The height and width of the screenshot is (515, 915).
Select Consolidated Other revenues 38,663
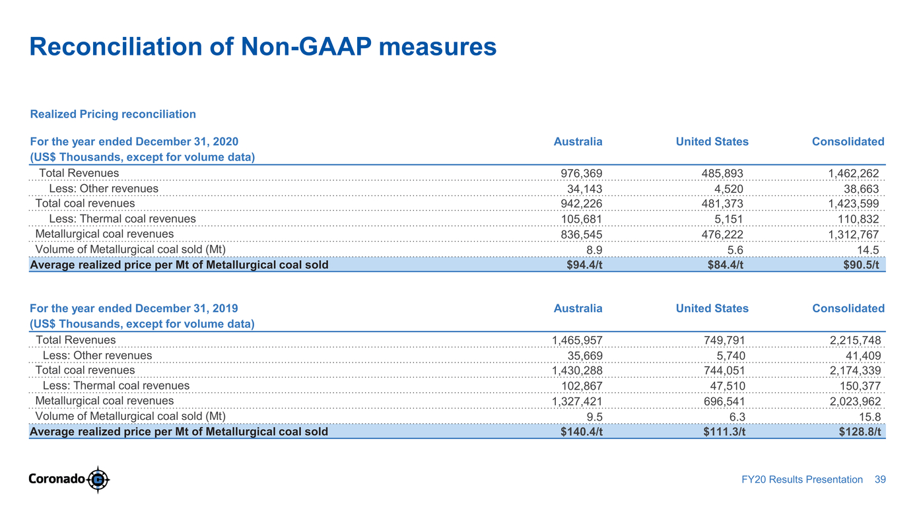862,189
